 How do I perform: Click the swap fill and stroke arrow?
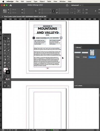point(10,69)
